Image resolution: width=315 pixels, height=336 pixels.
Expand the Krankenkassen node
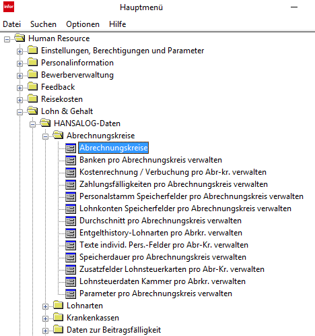pos(46,318)
